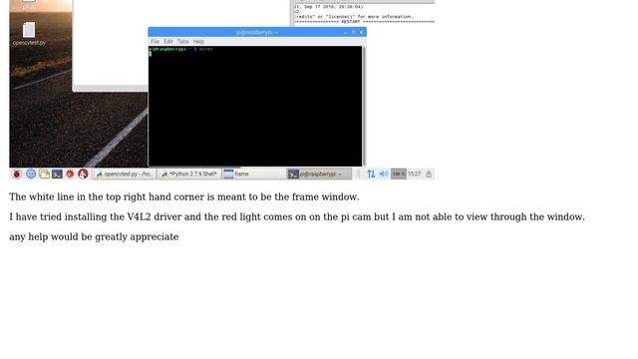Switch to the frame taskbar window
The width and height of the screenshot is (638, 359).
coord(254,174)
